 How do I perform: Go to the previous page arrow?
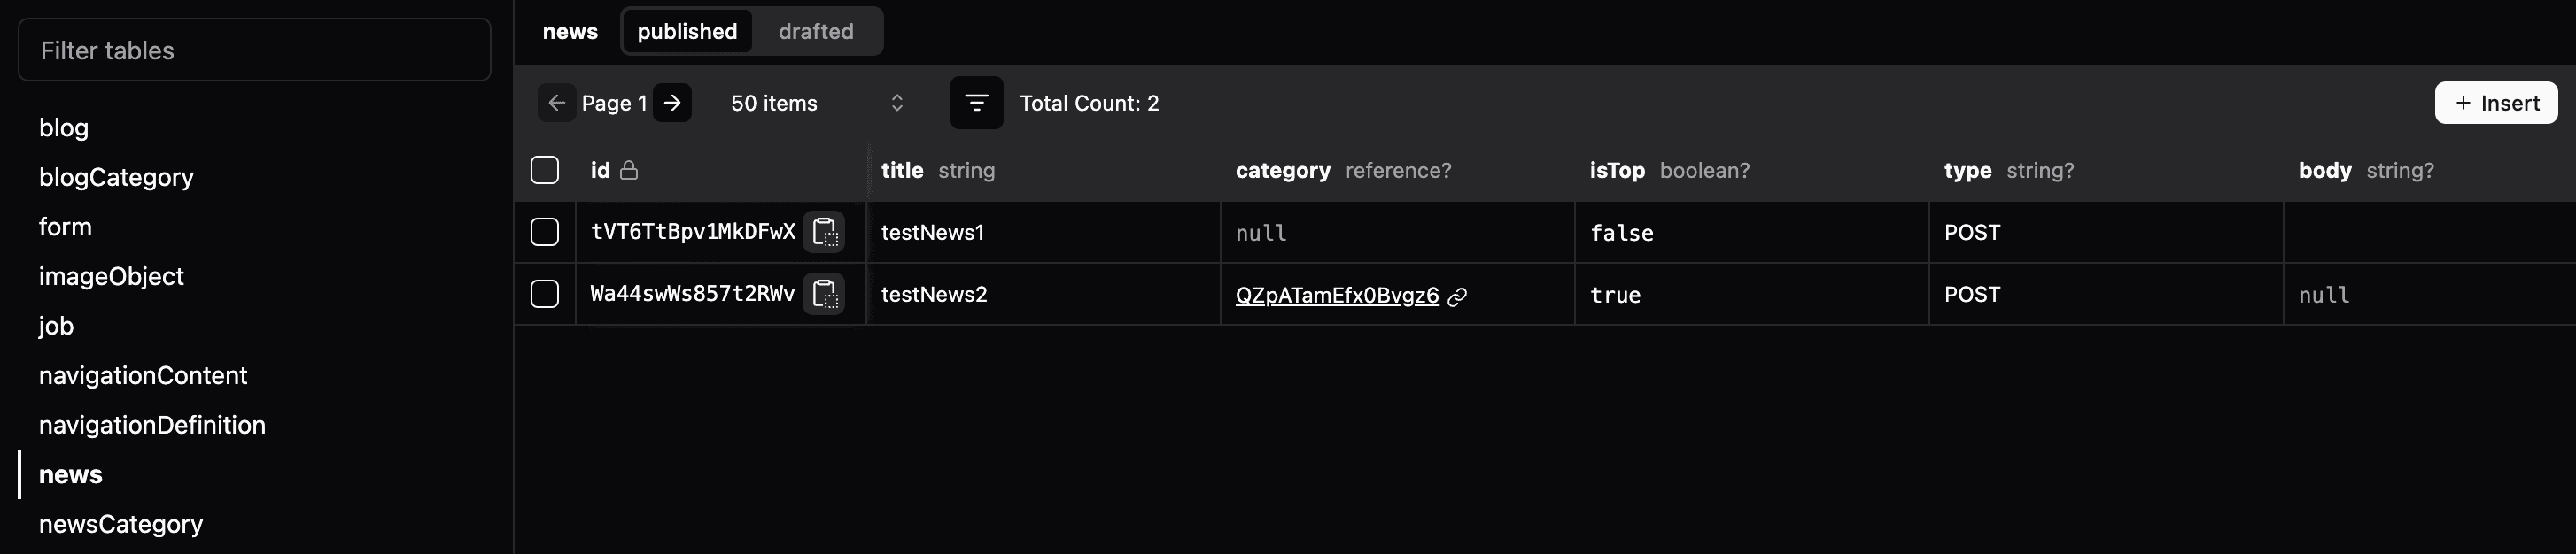(557, 103)
